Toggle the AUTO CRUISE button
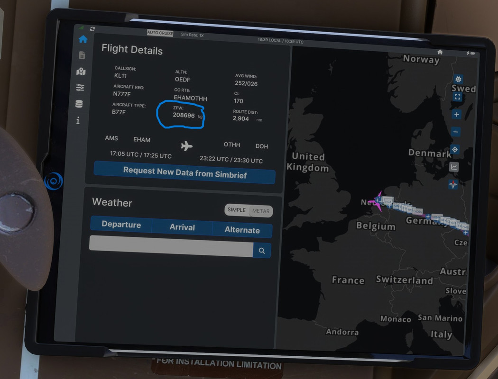This screenshot has height=379, width=498. click(160, 33)
